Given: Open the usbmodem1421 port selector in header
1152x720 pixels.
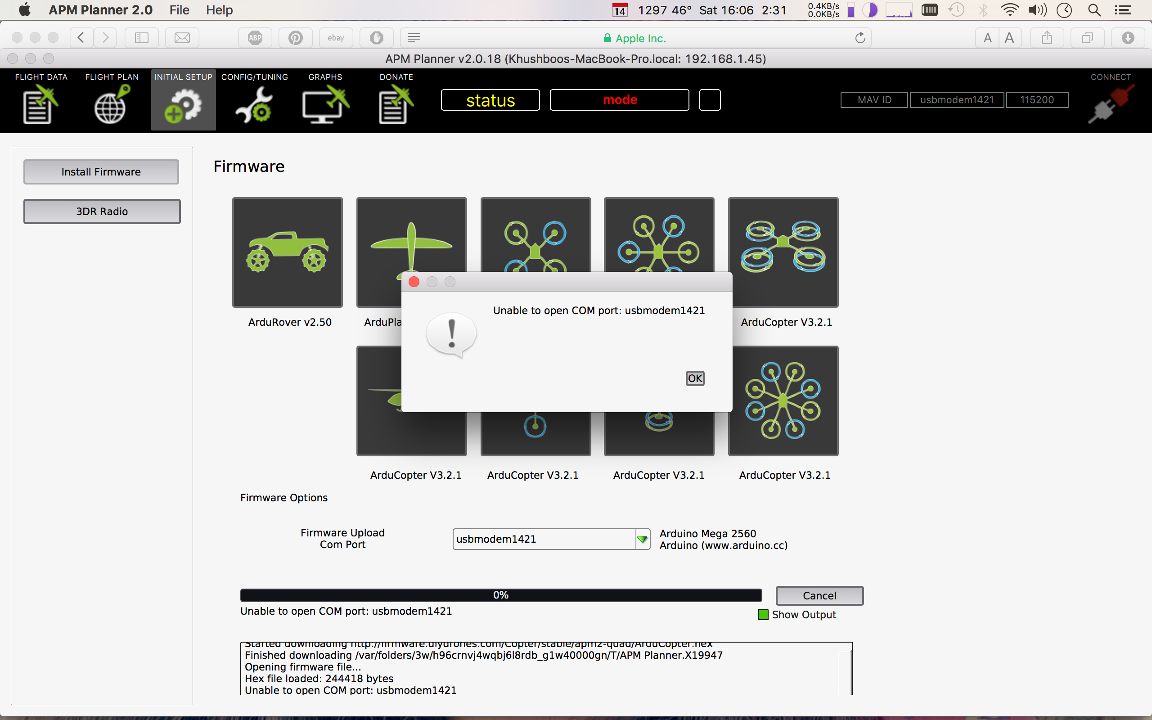Looking at the screenshot, I should point(957,100).
